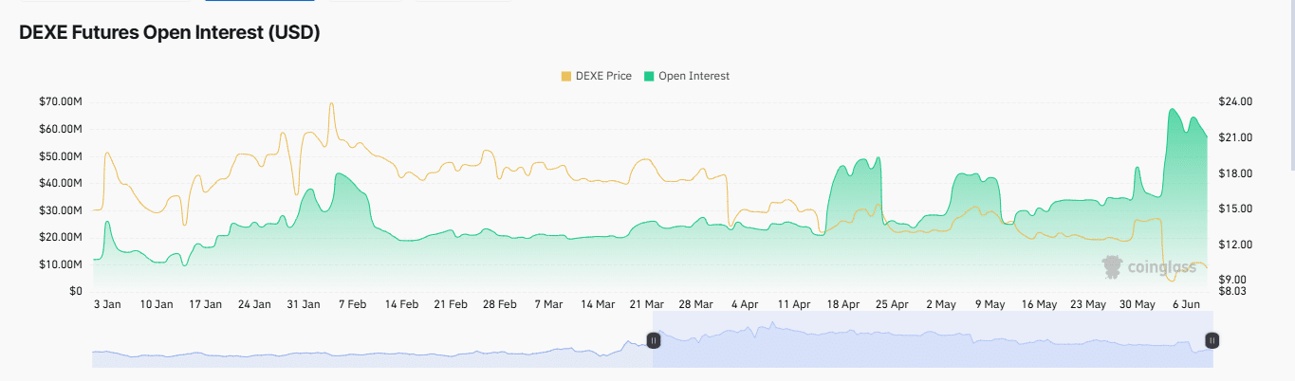The image size is (1295, 381).
Task: Click the '3 Jan' date axis label
Action: pos(107,305)
